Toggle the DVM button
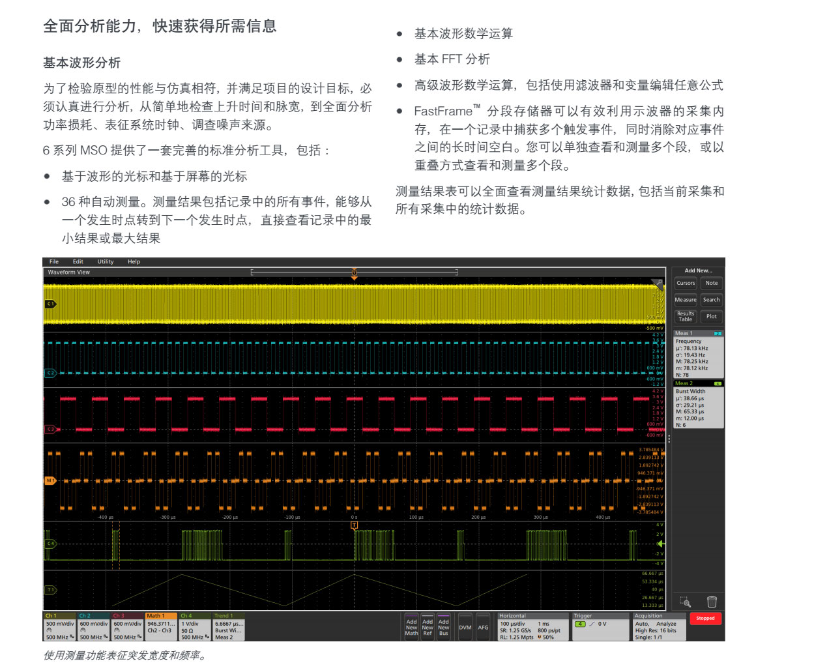Viewport: 814px width, 672px height. pyautogui.click(x=465, y=628)
